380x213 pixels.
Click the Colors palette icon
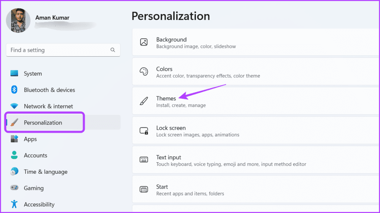144,71
